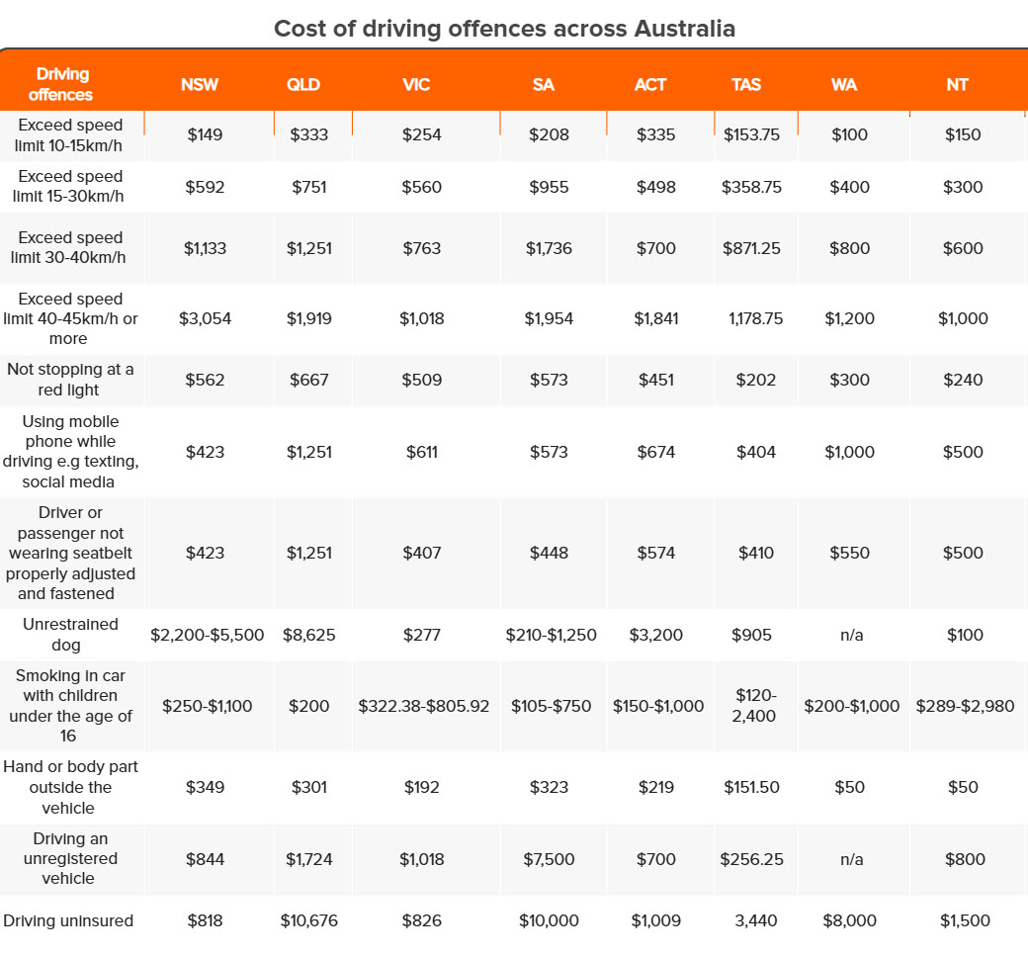Click the QLD driving uninsured $10,676 cell
The height and width of the screenshot is (957, 1028).
click(309, 920)
